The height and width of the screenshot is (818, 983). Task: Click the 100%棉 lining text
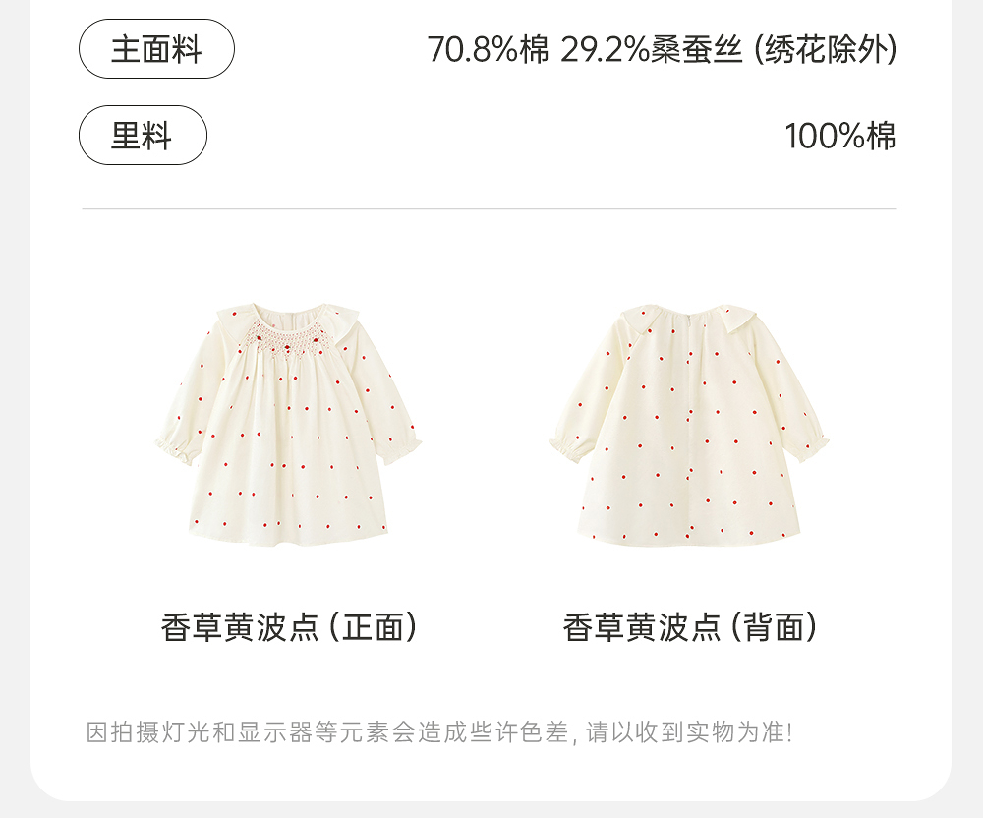tap(840, 136)
